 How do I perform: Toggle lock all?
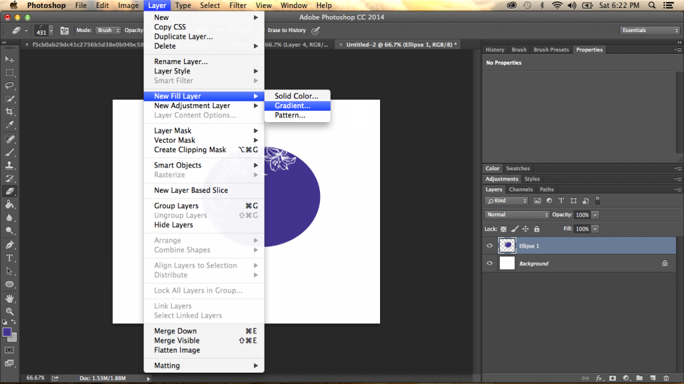[x=537, y=228]
